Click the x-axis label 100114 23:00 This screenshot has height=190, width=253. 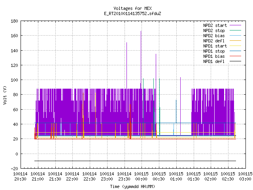coord(107,177)
